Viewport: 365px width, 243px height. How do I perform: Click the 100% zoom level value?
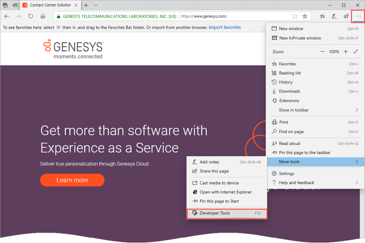[334, 52]
